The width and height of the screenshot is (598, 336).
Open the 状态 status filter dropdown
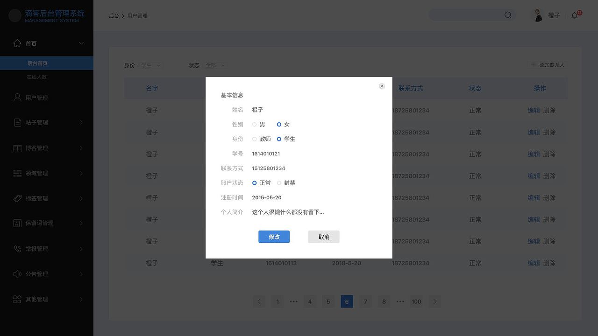point(215,65)
